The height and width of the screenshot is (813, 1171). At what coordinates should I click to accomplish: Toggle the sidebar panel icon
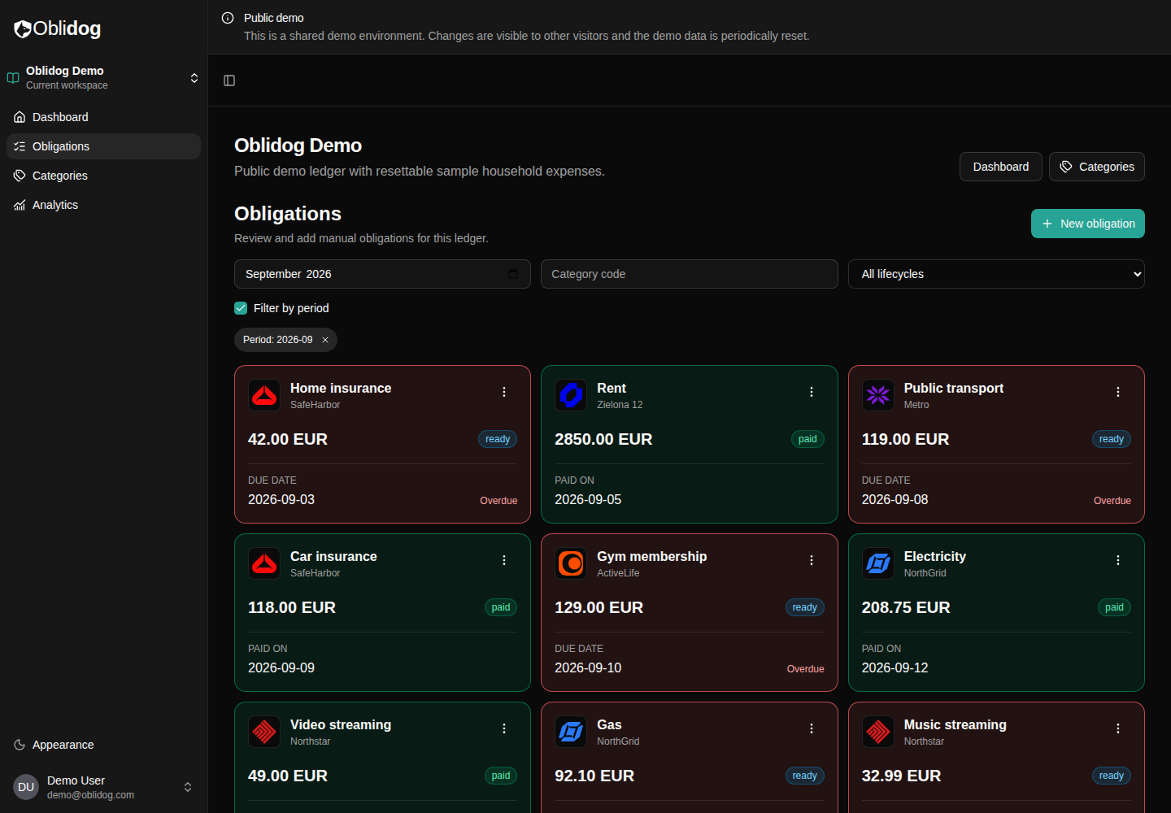(229, 80)
